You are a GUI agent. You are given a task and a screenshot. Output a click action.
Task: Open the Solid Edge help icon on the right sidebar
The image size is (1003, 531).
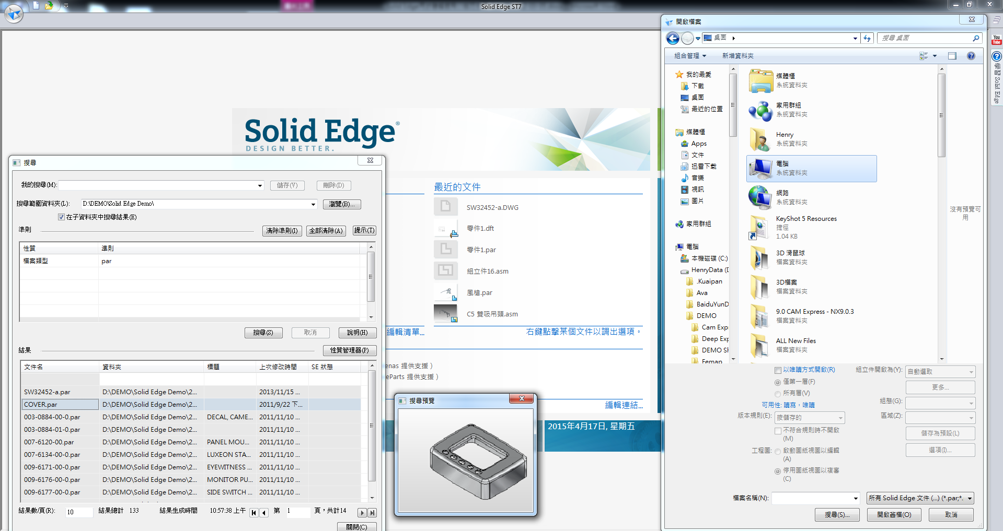996,56
